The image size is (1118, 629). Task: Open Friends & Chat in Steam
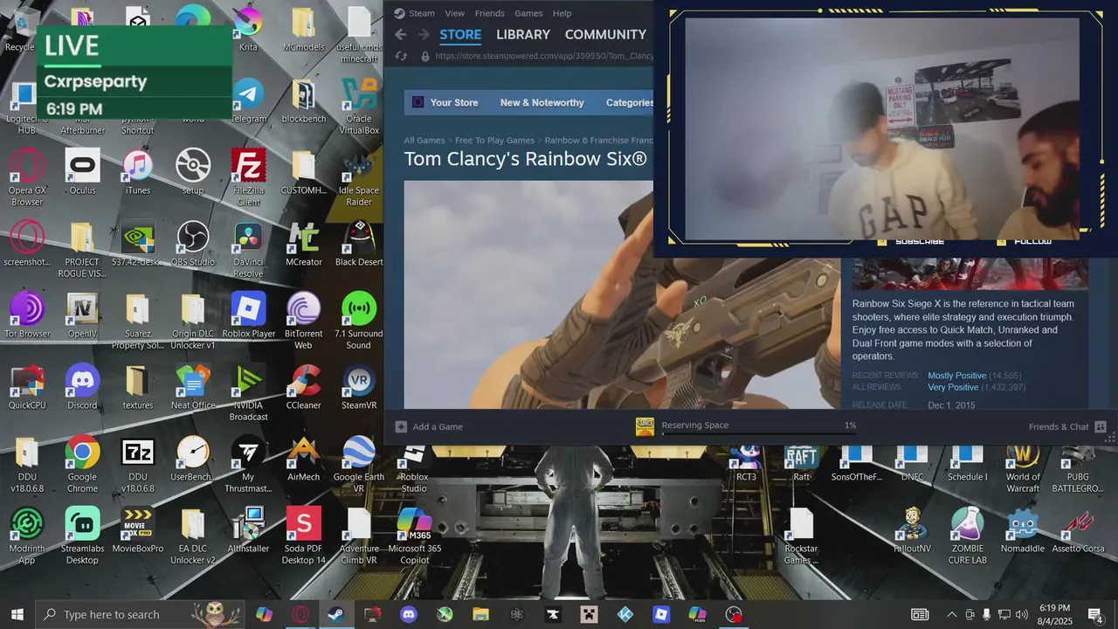pos(1067,426)
